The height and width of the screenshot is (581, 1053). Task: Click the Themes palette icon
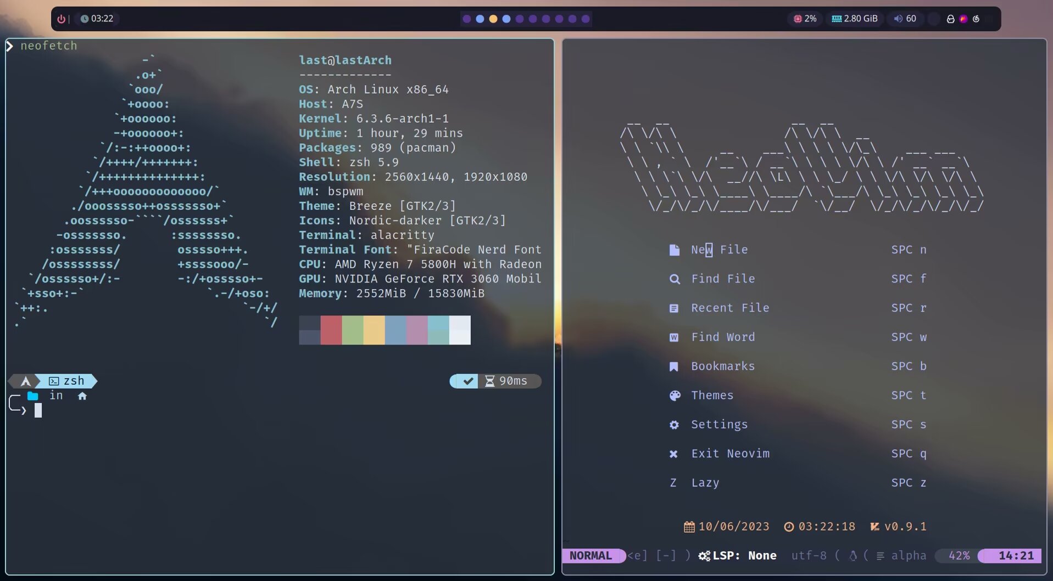pos(675,396)
